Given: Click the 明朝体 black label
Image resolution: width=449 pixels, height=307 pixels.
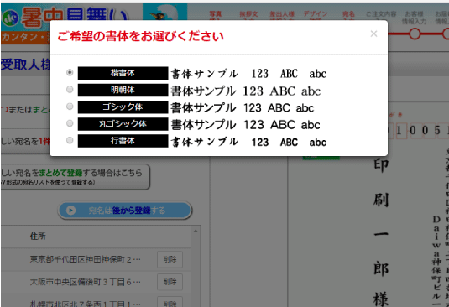Looking at the screenshot, I should point(123,90).
